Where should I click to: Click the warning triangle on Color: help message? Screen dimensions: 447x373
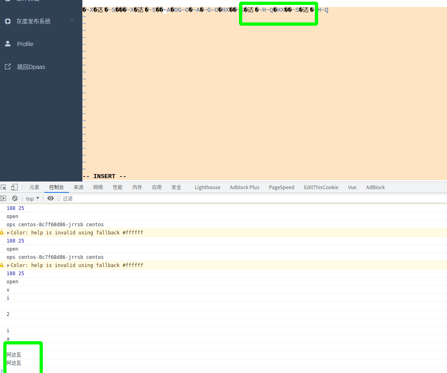pos(2,232)
